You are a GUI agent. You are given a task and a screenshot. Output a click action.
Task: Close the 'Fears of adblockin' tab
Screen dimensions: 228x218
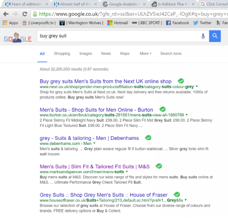point(47,4)
